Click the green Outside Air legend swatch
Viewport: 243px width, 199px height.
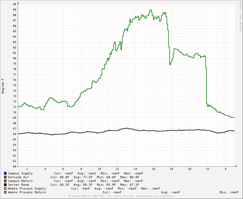tap(5, 177)
